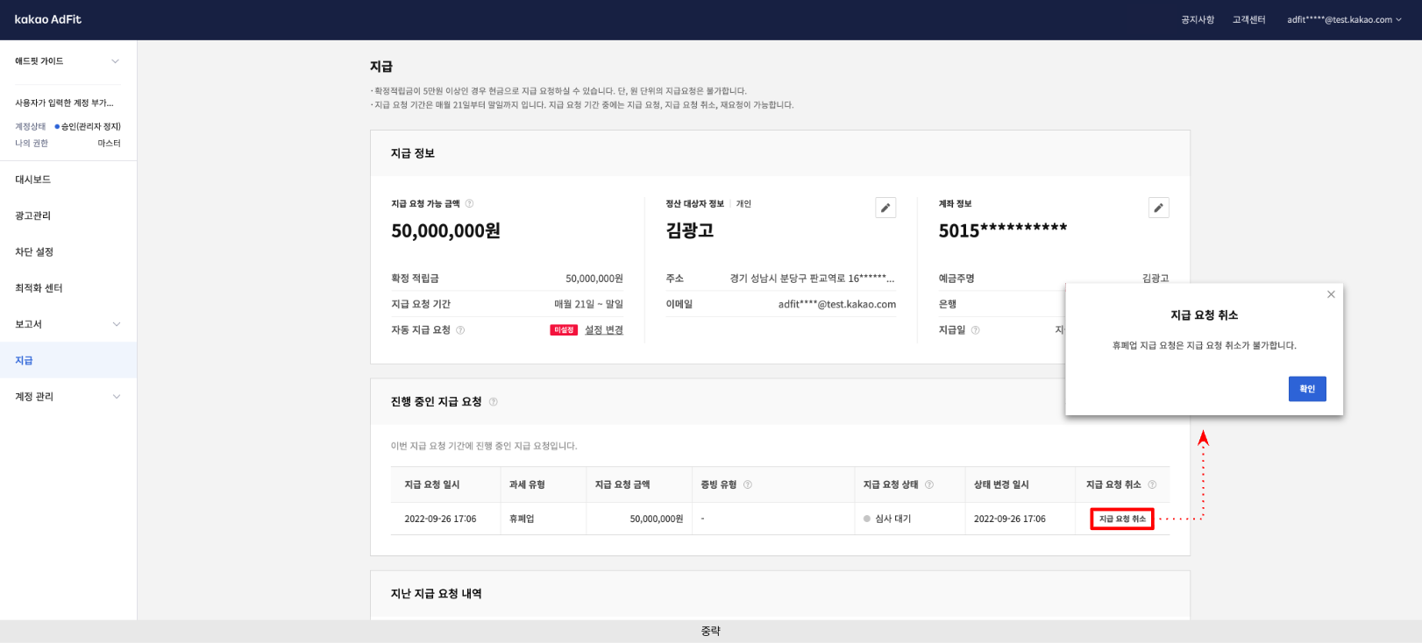Click the kakao AdFit logo
The height and width of the screenshot is (643, 1422).
pos(48,19)
